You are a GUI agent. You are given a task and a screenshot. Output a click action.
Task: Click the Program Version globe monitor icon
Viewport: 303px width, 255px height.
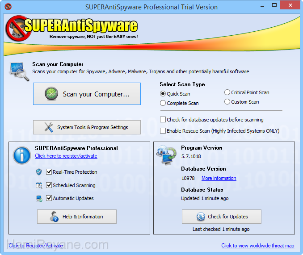coord(166,155)
